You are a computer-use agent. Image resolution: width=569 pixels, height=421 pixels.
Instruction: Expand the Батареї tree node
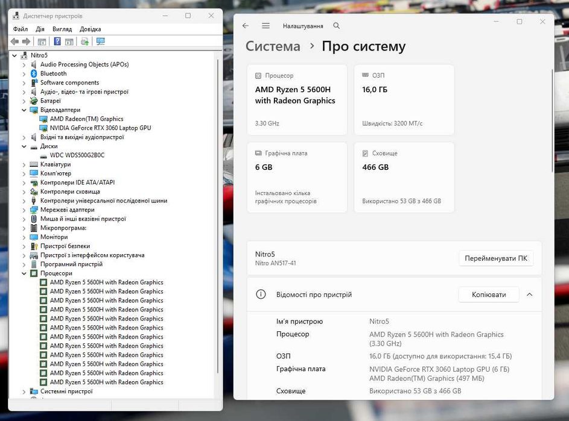click(24, 101)
